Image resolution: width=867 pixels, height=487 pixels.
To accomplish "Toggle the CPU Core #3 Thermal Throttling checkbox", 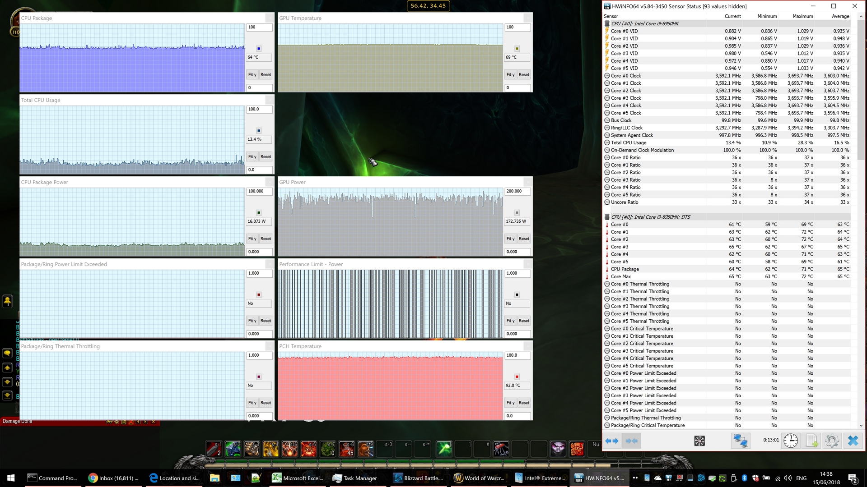I will (606, 306).
